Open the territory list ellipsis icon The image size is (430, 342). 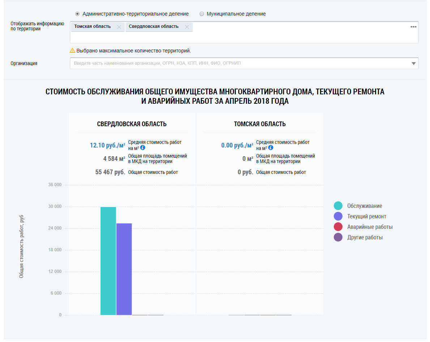413,27
